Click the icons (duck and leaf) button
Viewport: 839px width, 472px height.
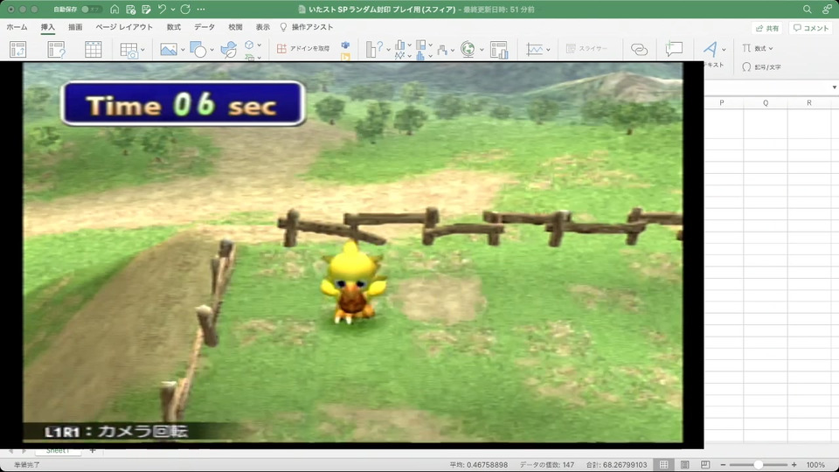pos(228,49)
